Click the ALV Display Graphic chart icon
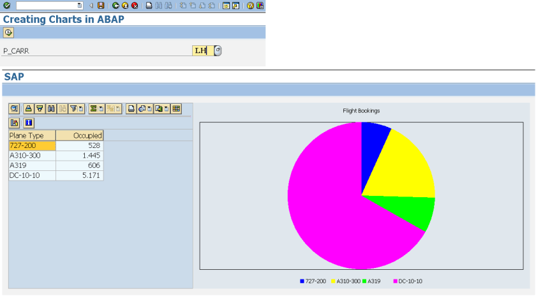The image size is (536, 296). [x=14, y=122]
